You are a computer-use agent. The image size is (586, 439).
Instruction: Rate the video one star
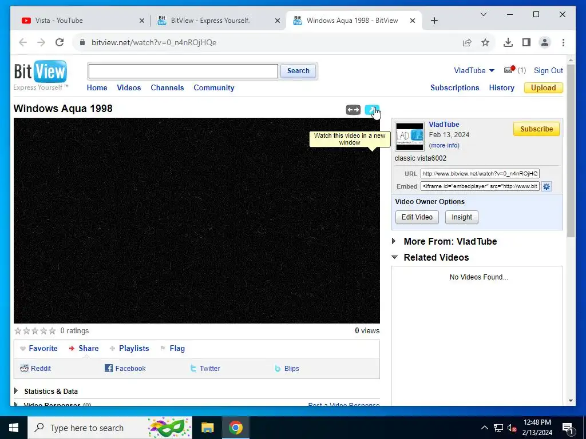(x=18, y=331)
